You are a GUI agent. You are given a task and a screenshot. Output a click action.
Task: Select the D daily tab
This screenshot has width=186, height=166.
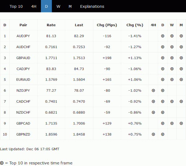[46, 6]
